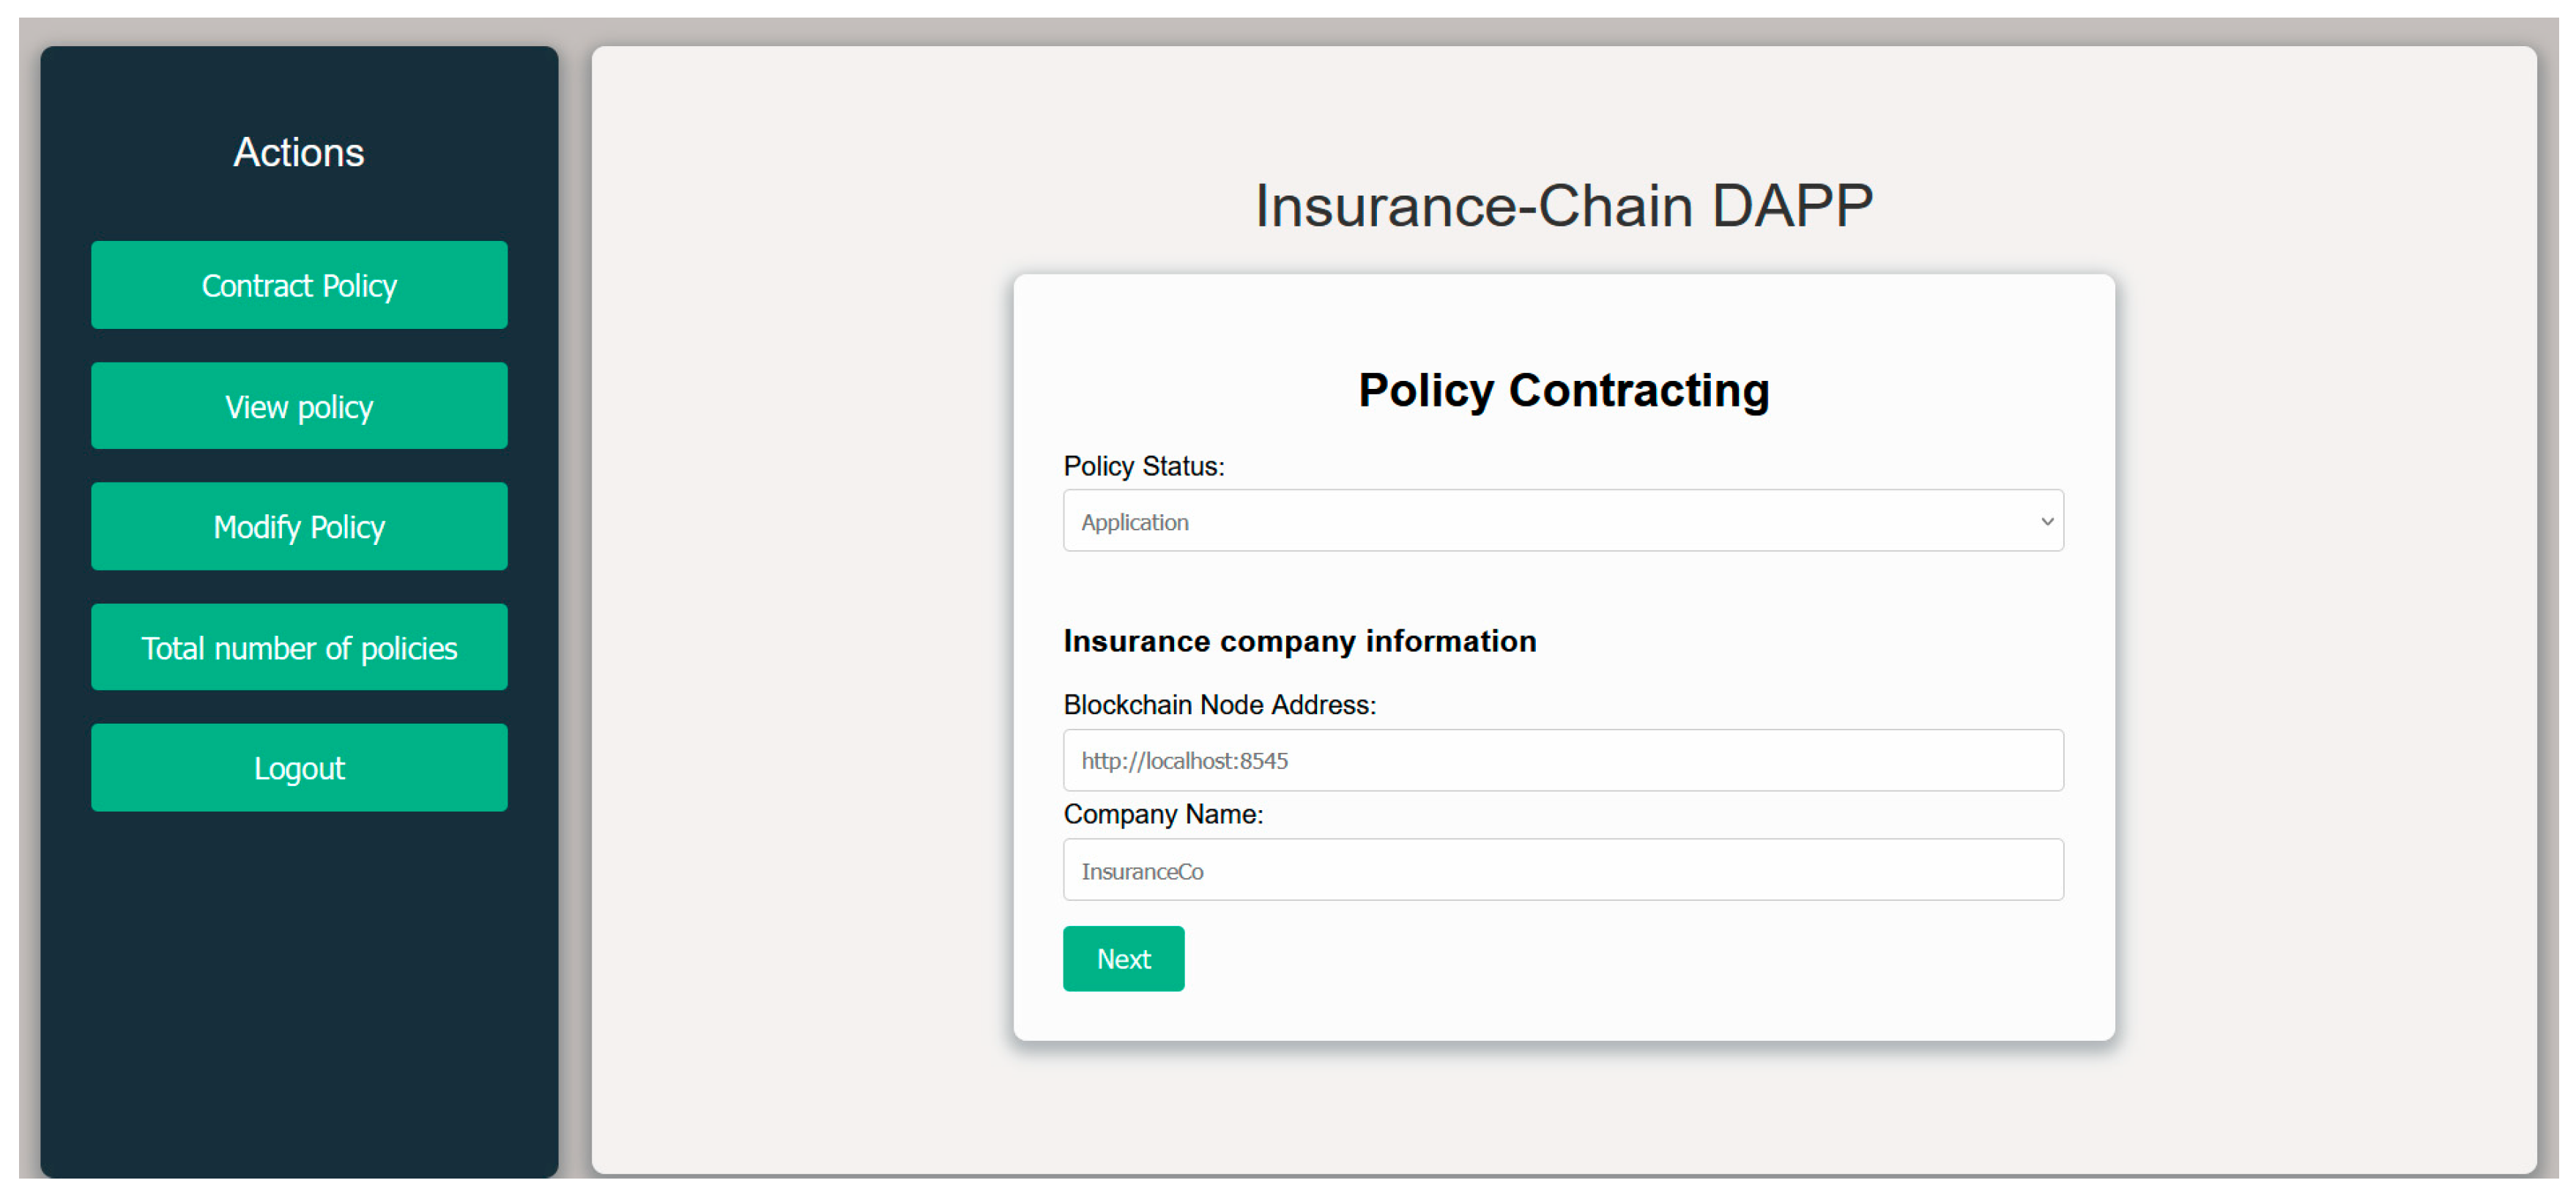Open the Contract Policy action
This screenshot has width=2576, height=1202.
[x=299, y=285]
